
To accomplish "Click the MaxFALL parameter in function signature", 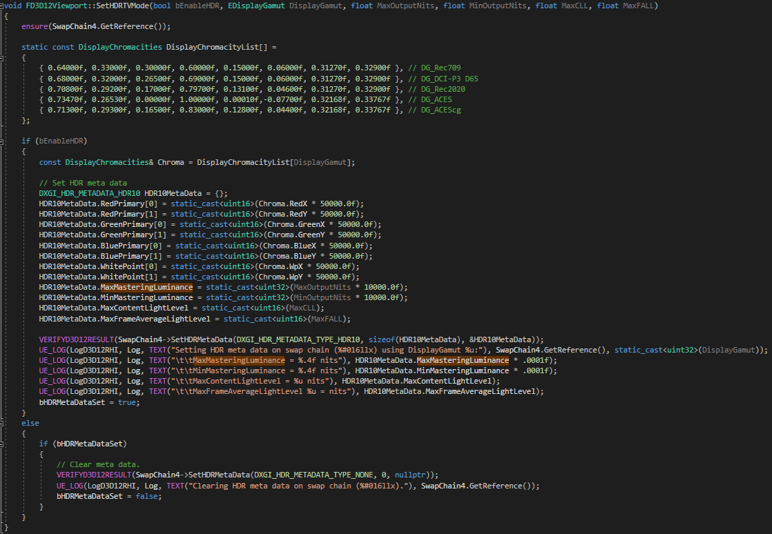I will (x=640, y=6).
